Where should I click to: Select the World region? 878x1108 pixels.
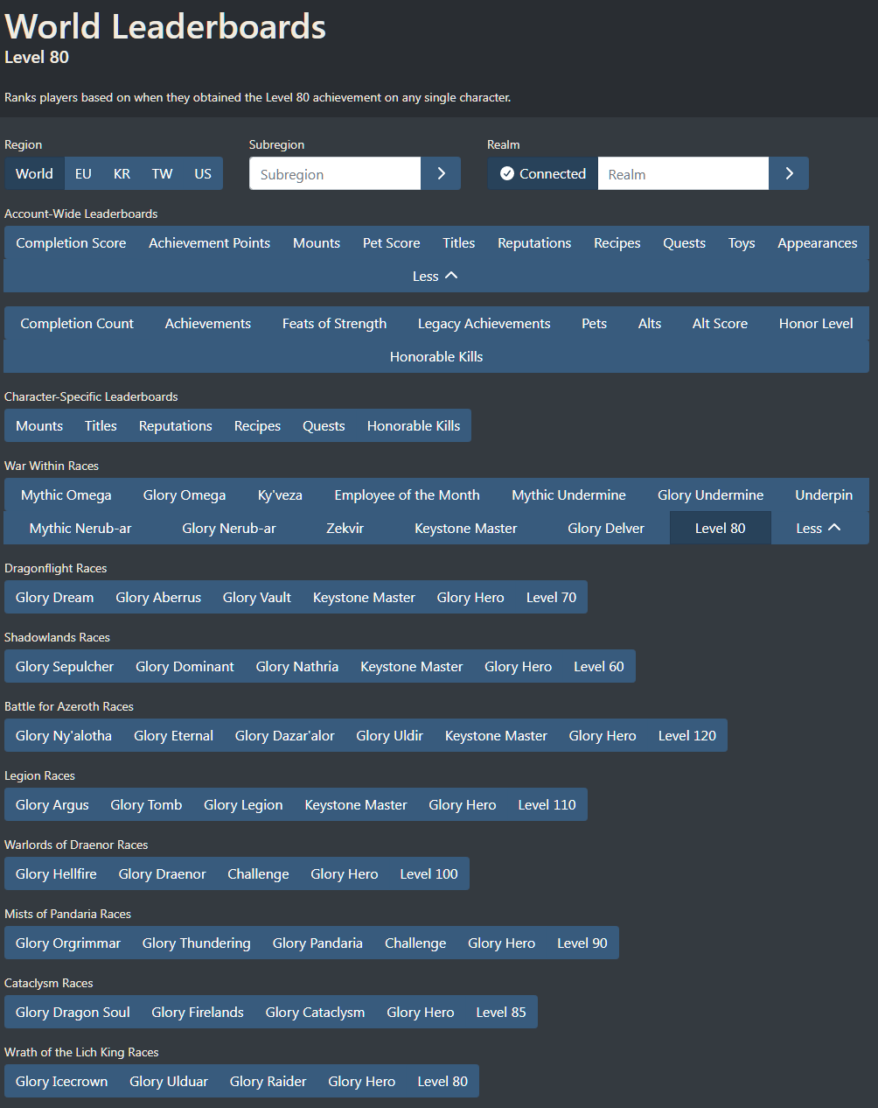[34, 173]
